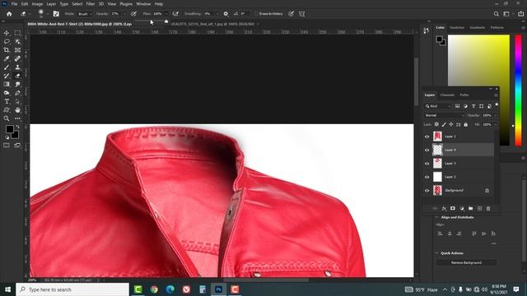The image size is (527, 296).
Task: Select the Rectangular Marquee tool
Action: coord(17,33)
